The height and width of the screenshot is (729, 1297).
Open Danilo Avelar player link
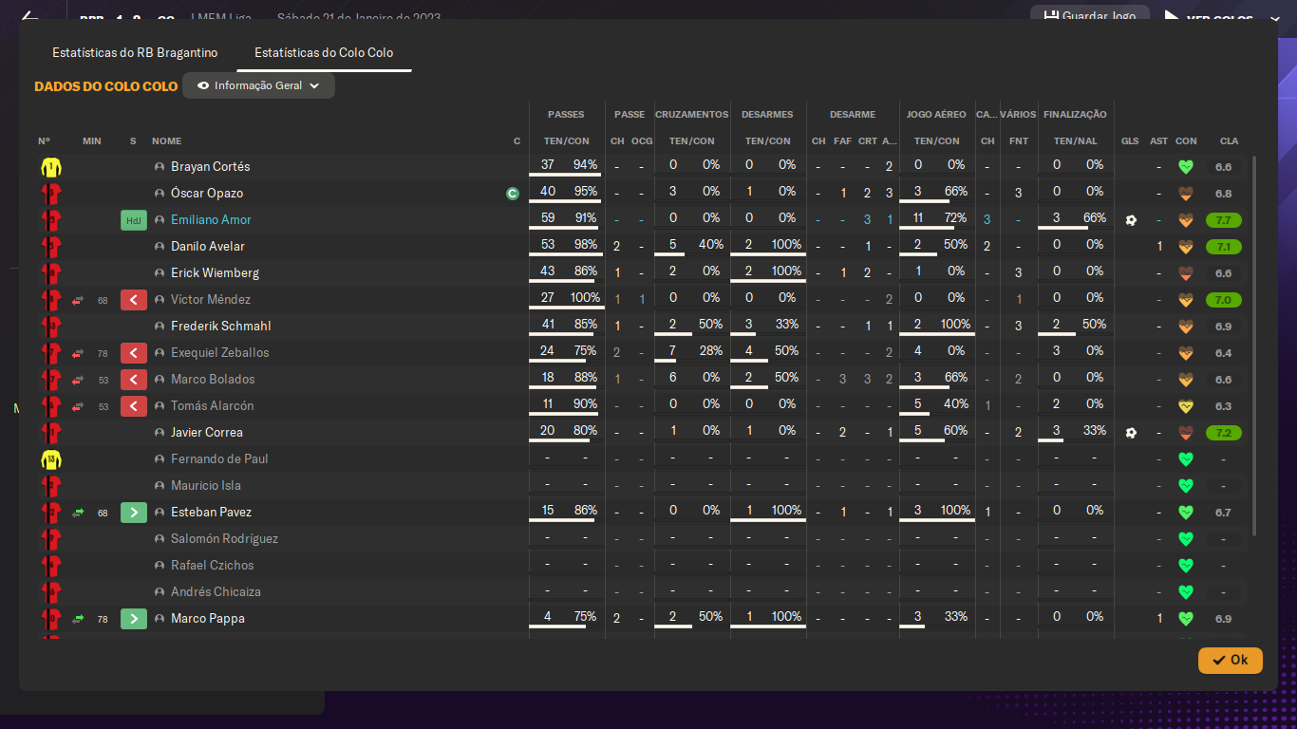pyautogui.click(x=208, y=247)
